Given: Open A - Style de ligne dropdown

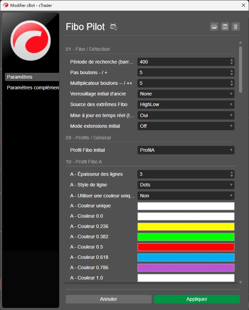Looking at the screenshot, I should tap(186, 185).
